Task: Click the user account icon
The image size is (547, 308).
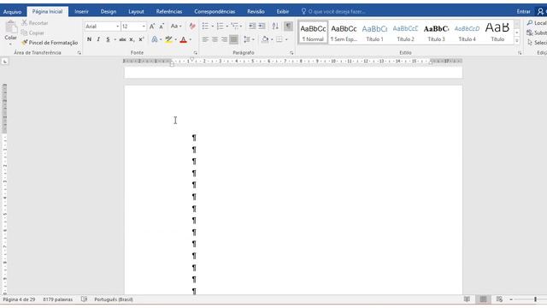Action: click(540, 11)
